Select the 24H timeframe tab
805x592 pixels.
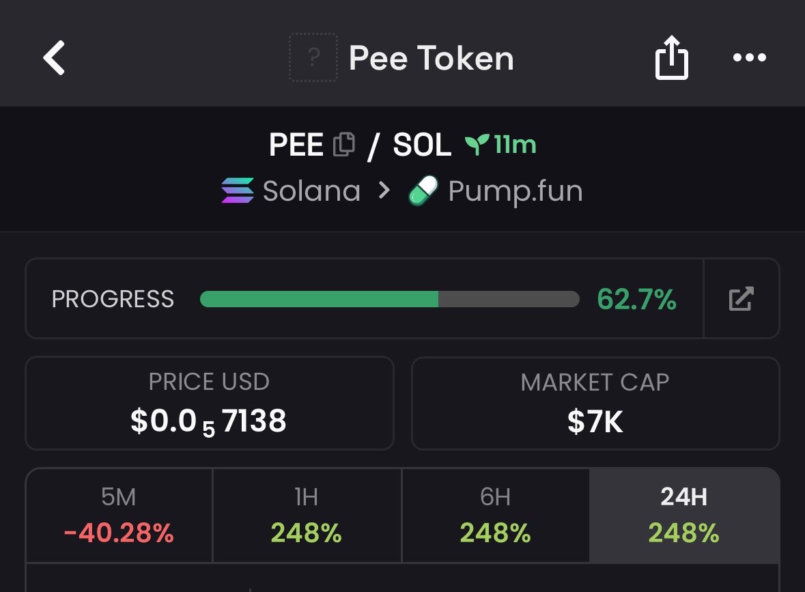point(684,515)
